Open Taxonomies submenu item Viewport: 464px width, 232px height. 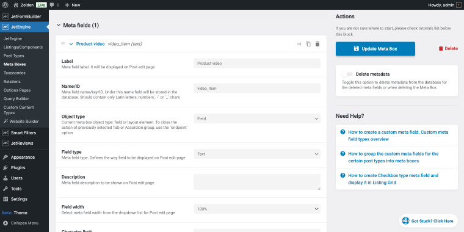coord(15,73)
